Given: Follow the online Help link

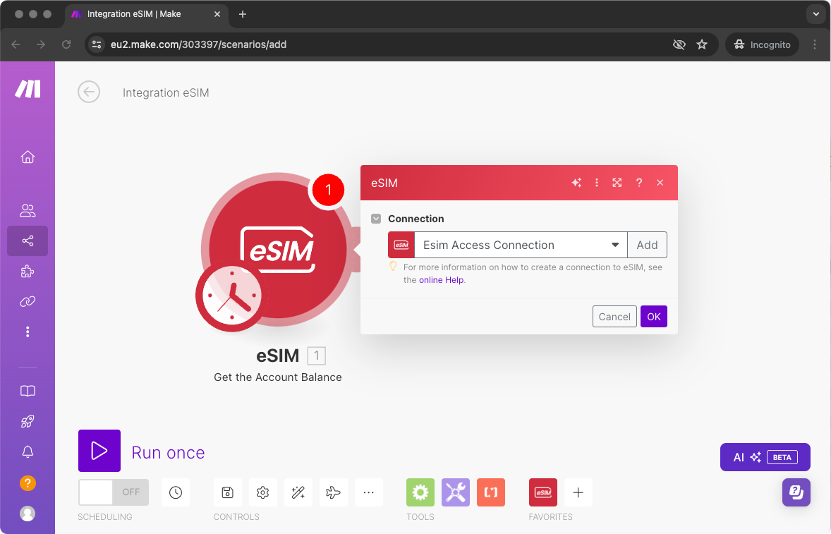Looking at the screenshot, I should [441, 279].
